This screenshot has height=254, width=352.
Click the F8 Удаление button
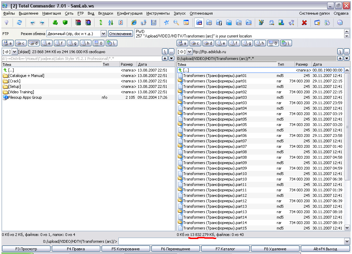275,249
